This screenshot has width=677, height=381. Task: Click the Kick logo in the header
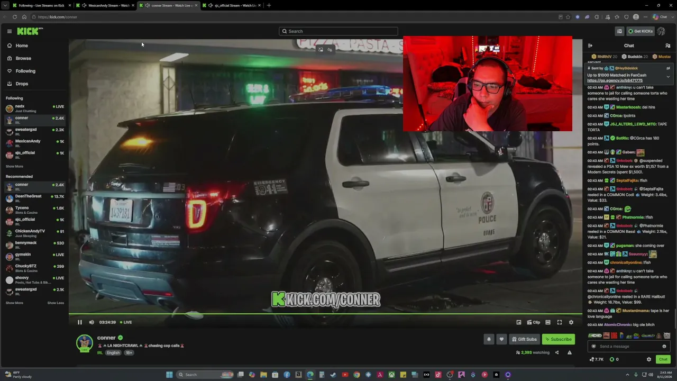29,31
